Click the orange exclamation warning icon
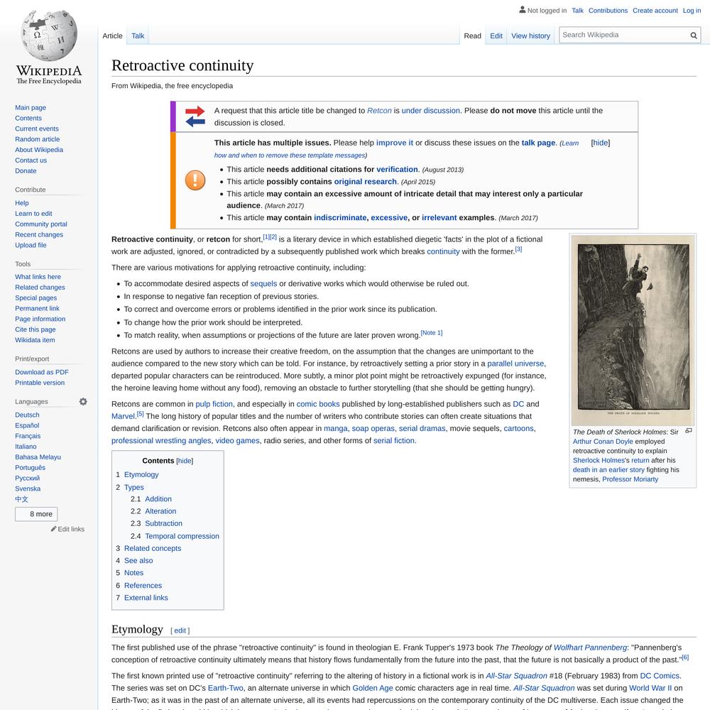 pos(195,180)
